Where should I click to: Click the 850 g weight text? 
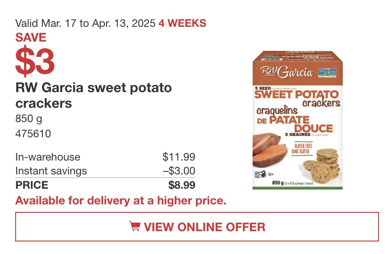(29, 119)
